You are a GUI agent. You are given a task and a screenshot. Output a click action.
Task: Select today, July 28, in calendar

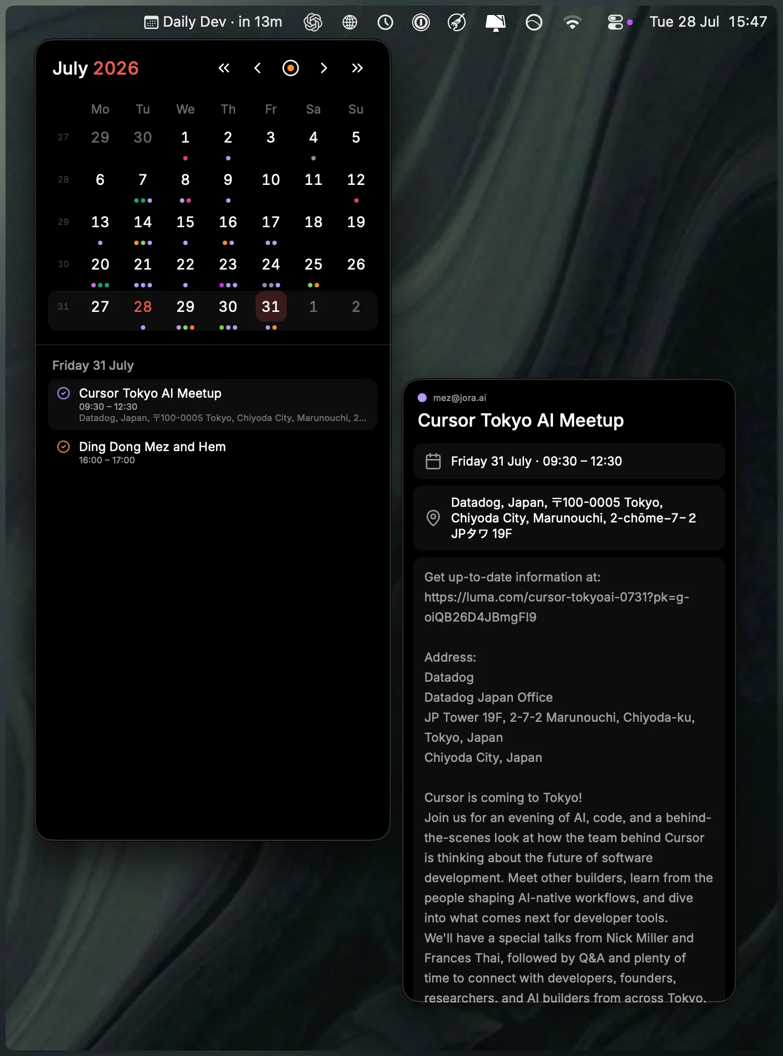tap(143, 306)
